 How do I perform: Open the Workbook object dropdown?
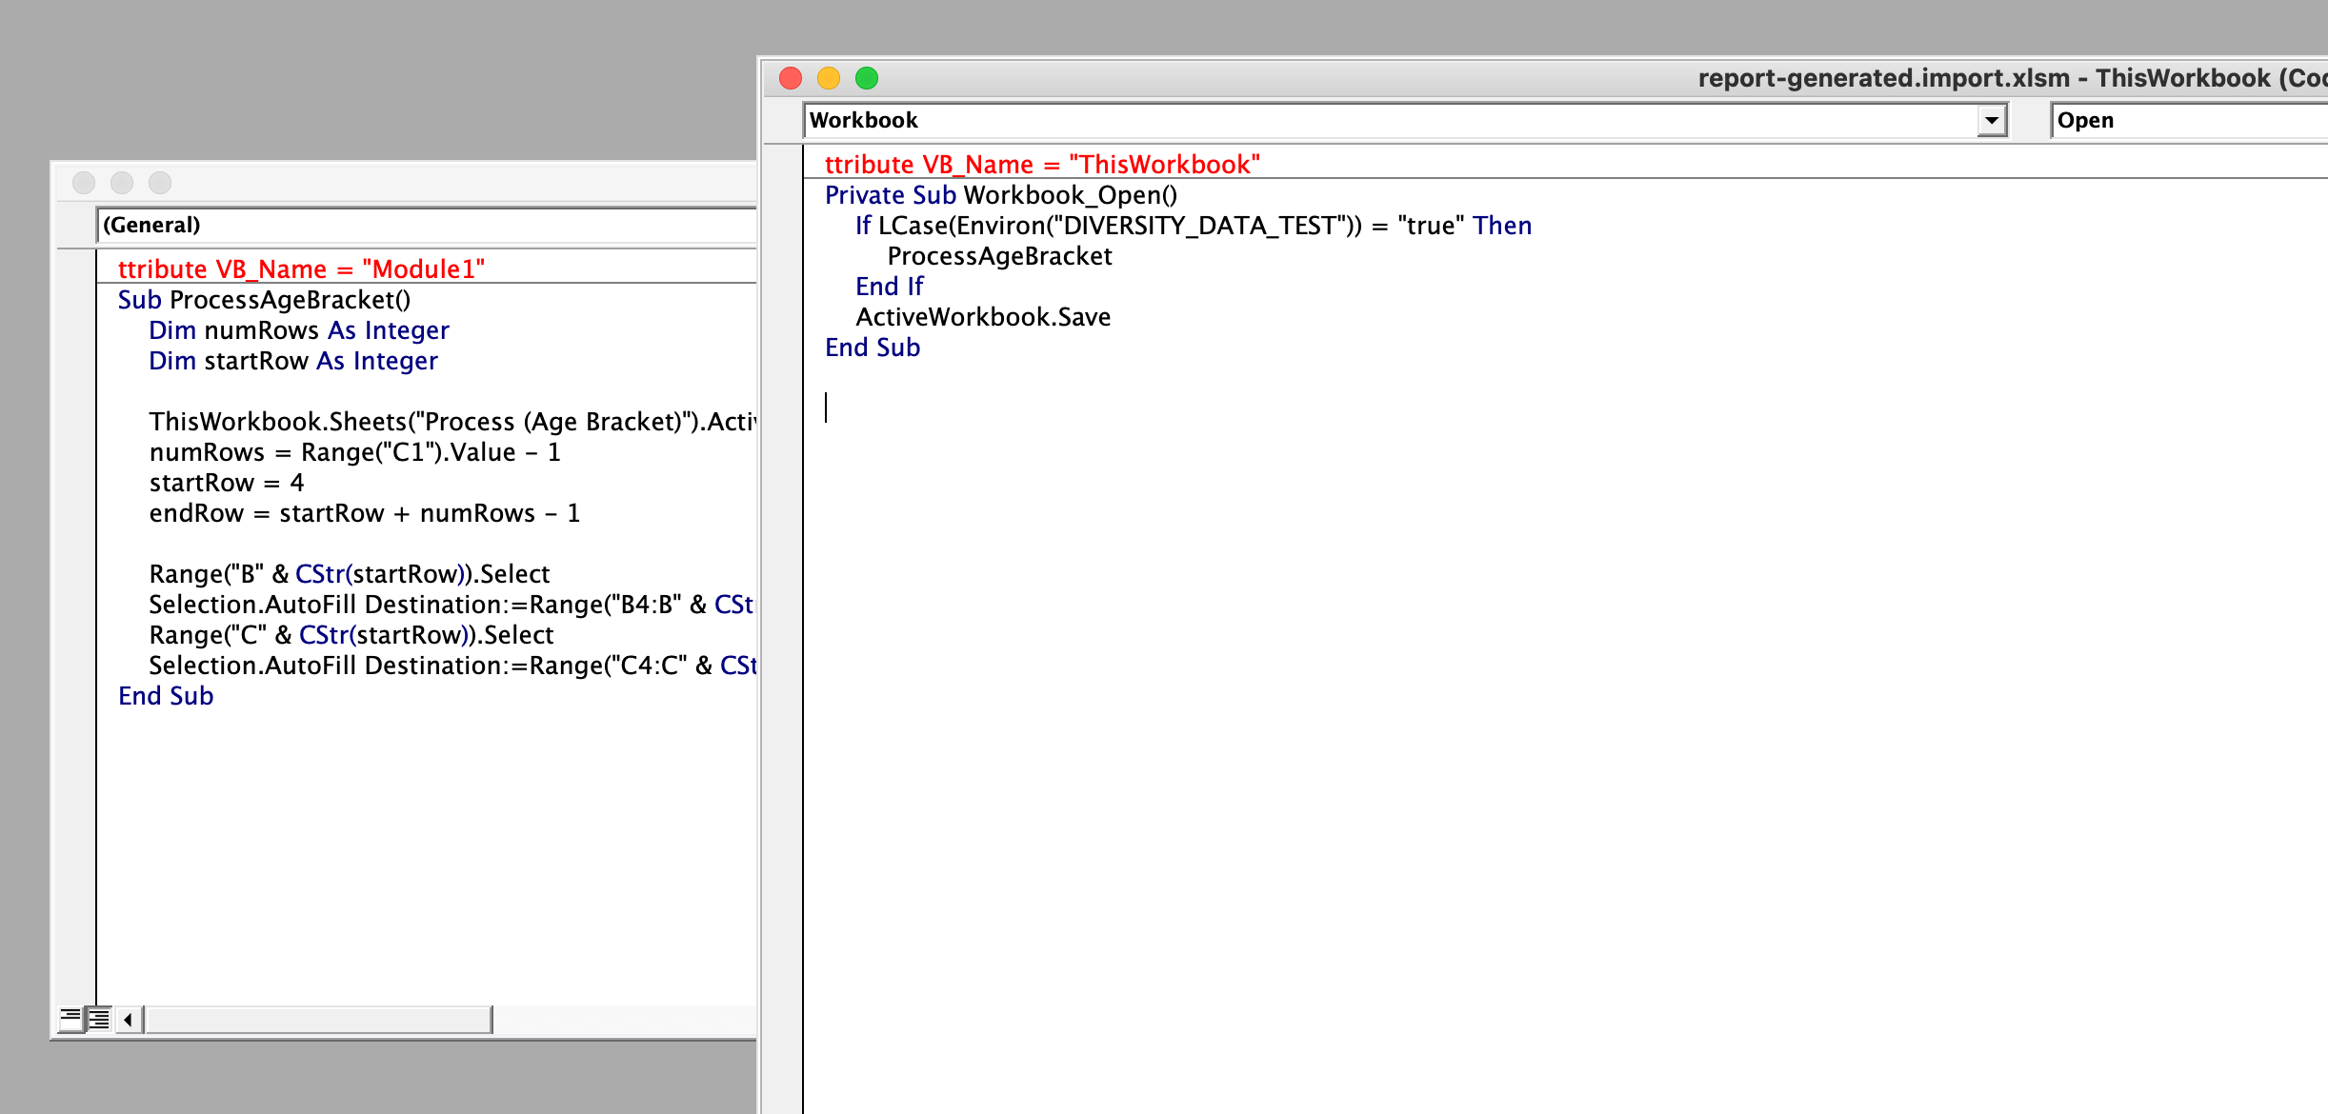point(1334,120)
